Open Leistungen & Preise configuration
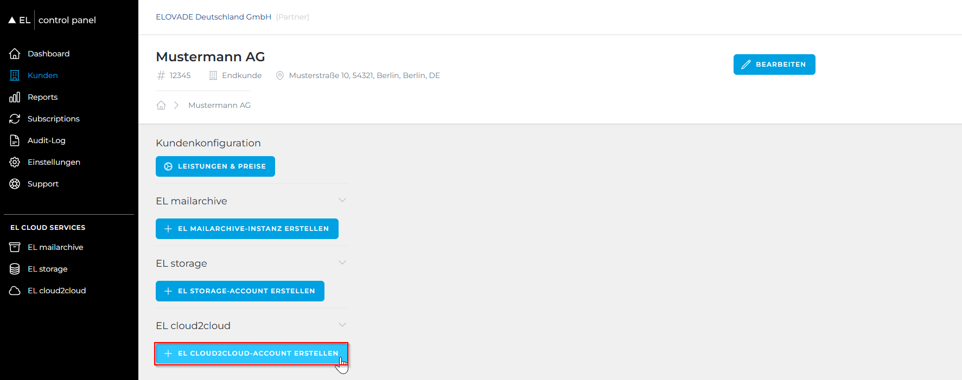 click(x=215, y=166)
